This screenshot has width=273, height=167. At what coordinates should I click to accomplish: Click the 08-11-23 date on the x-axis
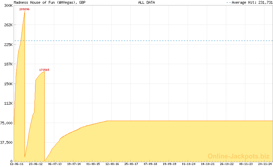tap(246, 164)
